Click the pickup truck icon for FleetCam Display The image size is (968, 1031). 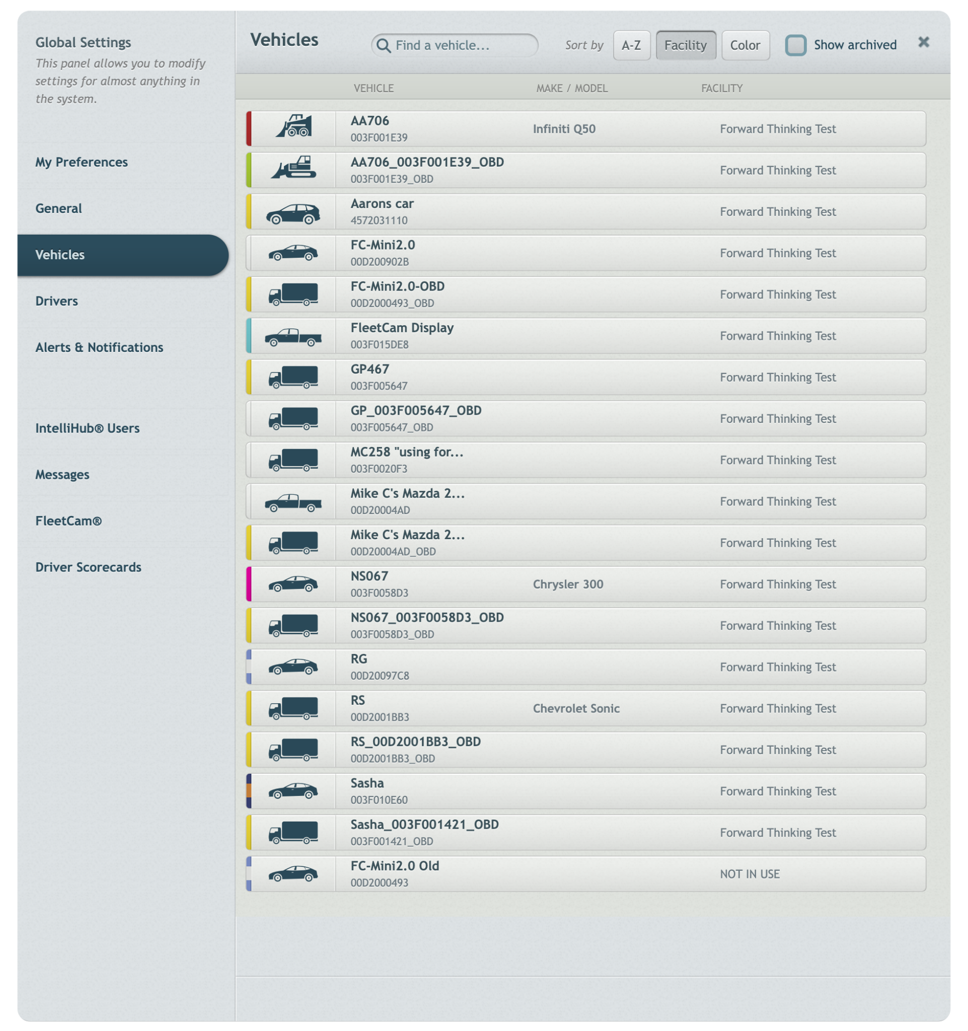click(x=293, y=337)
